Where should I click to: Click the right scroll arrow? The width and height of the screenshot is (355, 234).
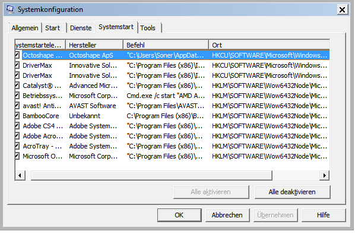coord(325,175)
